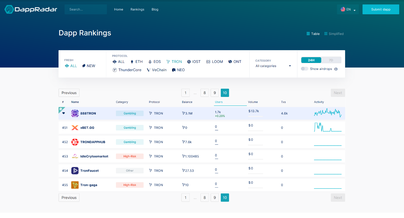Filter by LOOM protocol
The width and height of the screenshot is (404, 218).
click(214, 62)
